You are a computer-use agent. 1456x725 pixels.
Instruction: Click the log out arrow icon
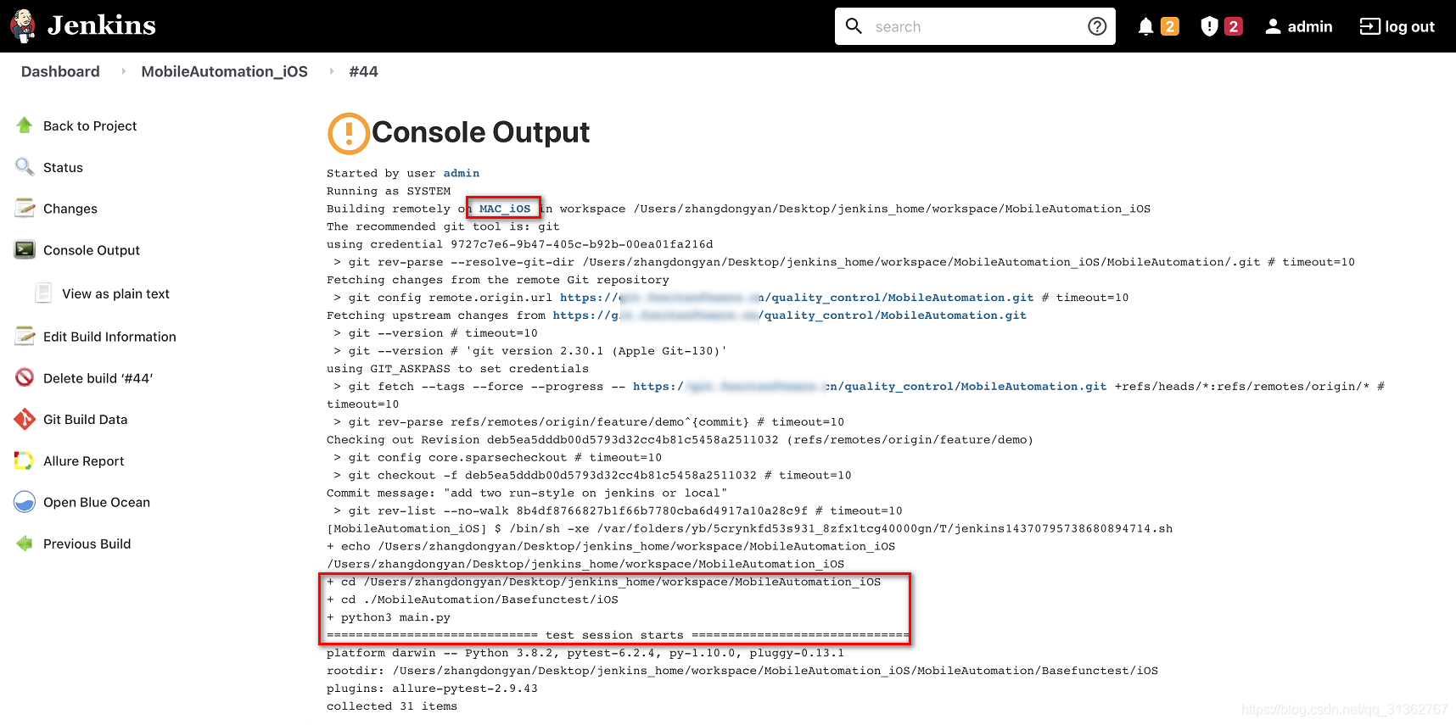click(1369, 26)
